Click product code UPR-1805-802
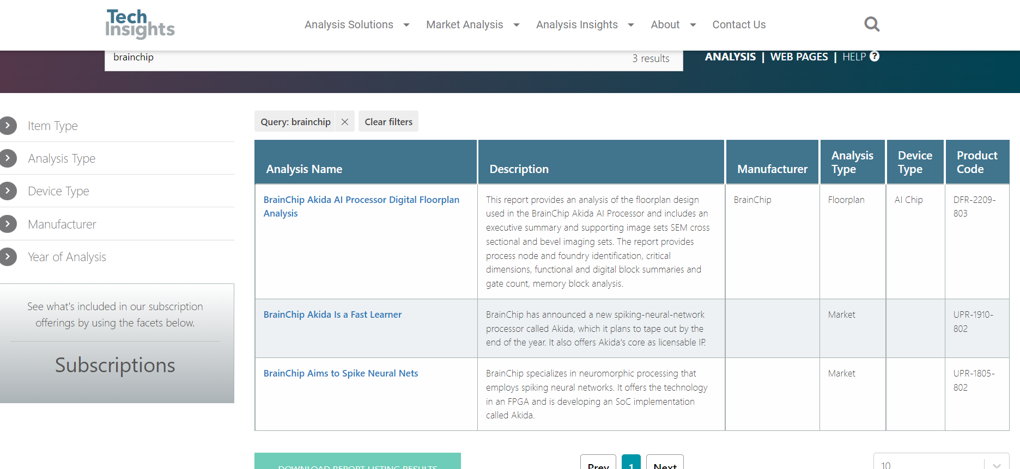 [x=974, y=380]
